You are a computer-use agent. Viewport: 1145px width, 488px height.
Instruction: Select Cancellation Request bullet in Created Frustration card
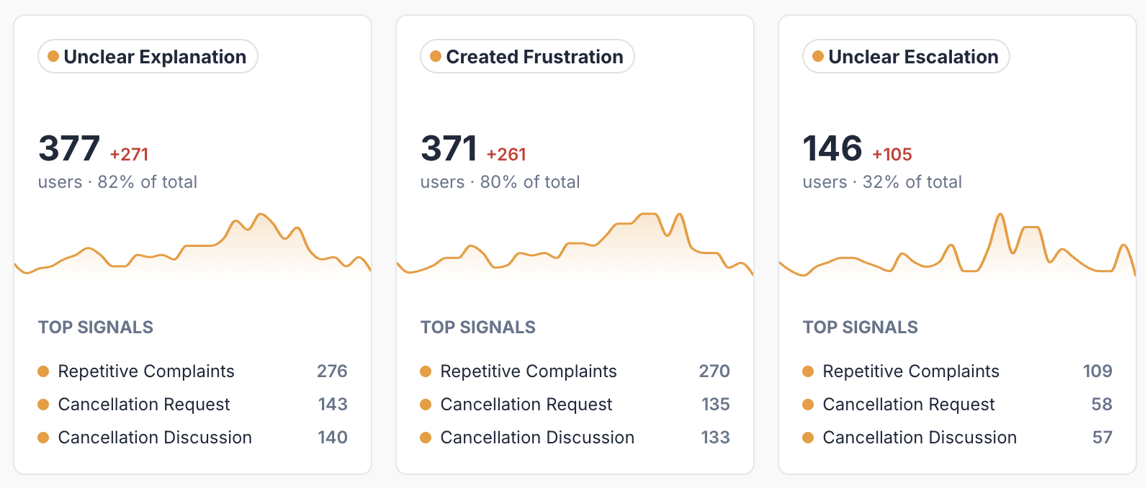[426, 405]
